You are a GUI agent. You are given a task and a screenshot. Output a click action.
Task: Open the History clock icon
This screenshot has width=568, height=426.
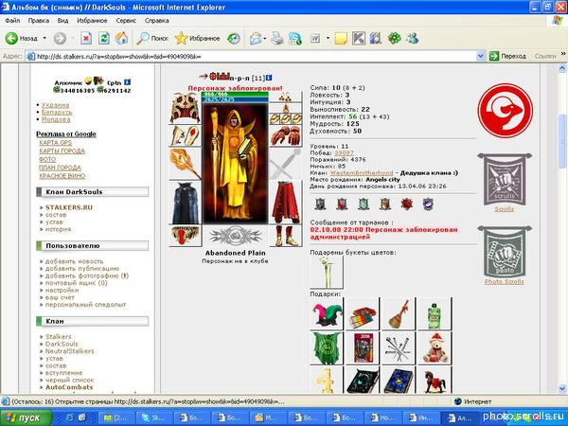[234, 38]
